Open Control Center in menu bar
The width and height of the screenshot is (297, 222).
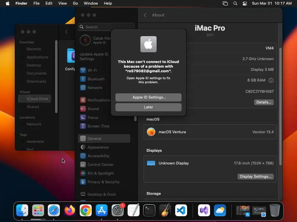(x=245, y=3)
